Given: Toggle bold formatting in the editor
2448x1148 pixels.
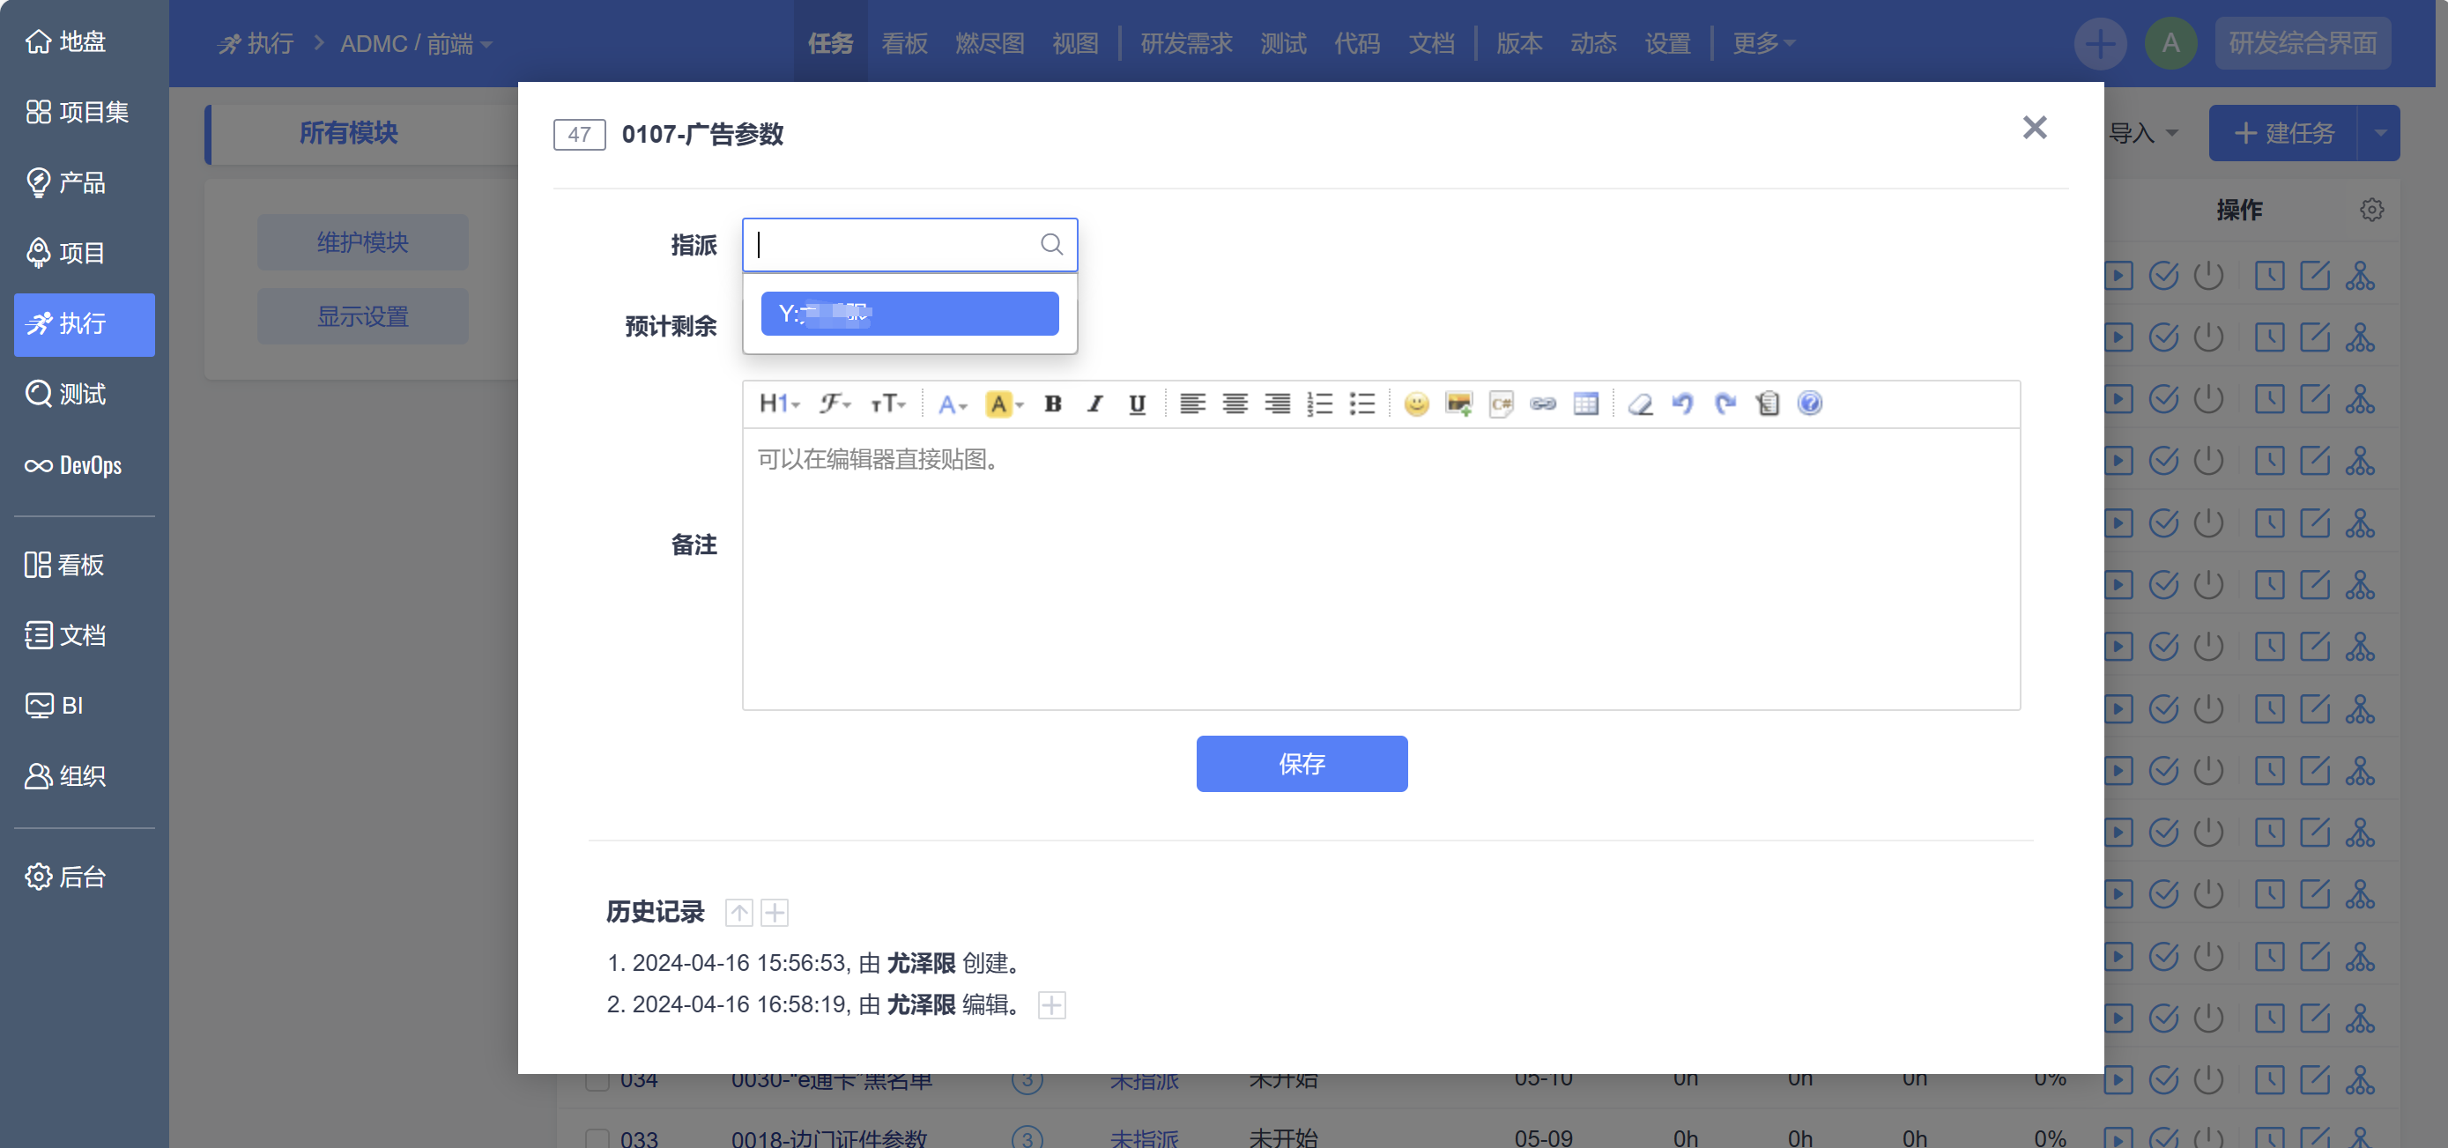Looking at the screenshot, I should coord(1052,404).
